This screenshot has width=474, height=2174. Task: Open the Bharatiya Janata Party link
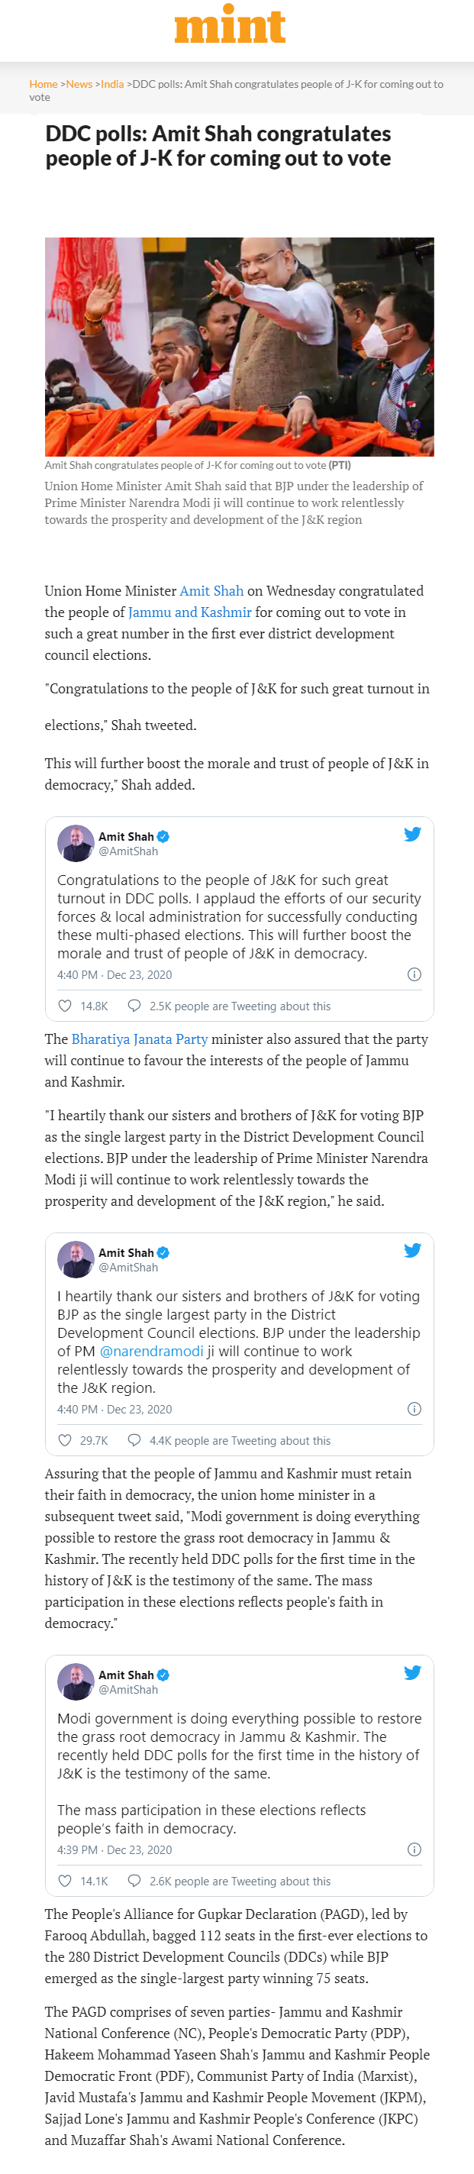tap(139, 1039)
